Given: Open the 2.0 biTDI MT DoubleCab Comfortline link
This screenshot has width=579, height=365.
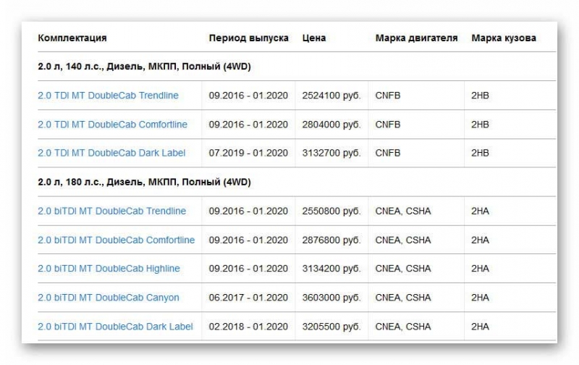Looking at the screenshot, I should click(x=117, y=240).
